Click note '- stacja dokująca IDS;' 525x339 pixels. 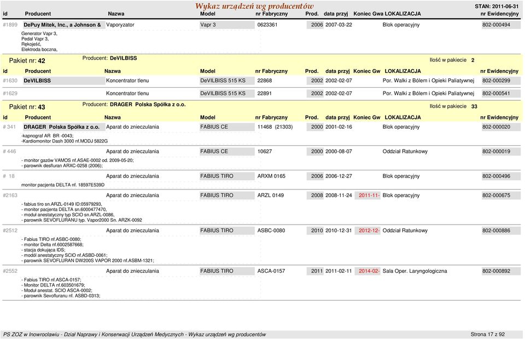tap(44, 250)
